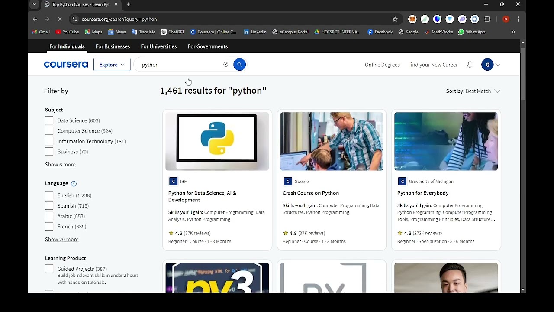Check the English language filter

point(49,195)
